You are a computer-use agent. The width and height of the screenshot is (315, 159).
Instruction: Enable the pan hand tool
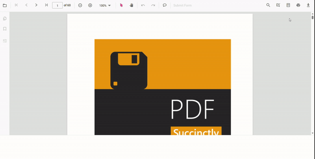[132, 6]
